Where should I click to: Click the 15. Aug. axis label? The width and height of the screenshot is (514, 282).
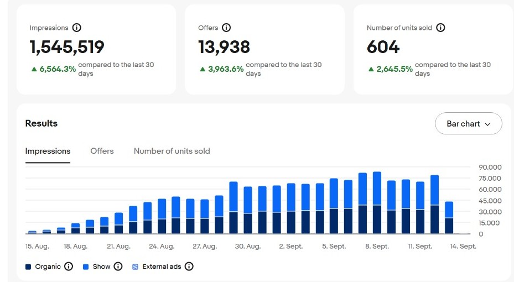[x=37, y=246]
